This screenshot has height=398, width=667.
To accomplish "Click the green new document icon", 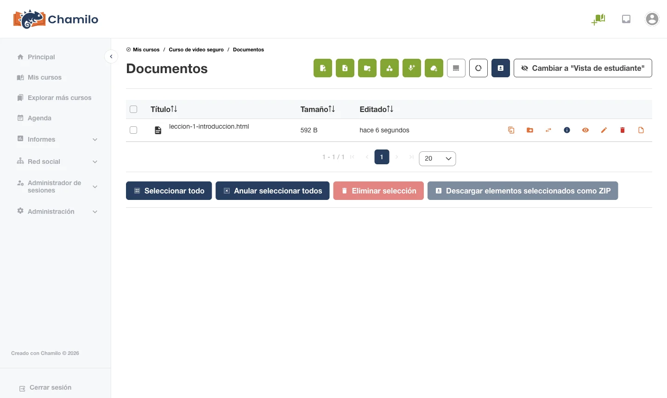I will [323, 68].
